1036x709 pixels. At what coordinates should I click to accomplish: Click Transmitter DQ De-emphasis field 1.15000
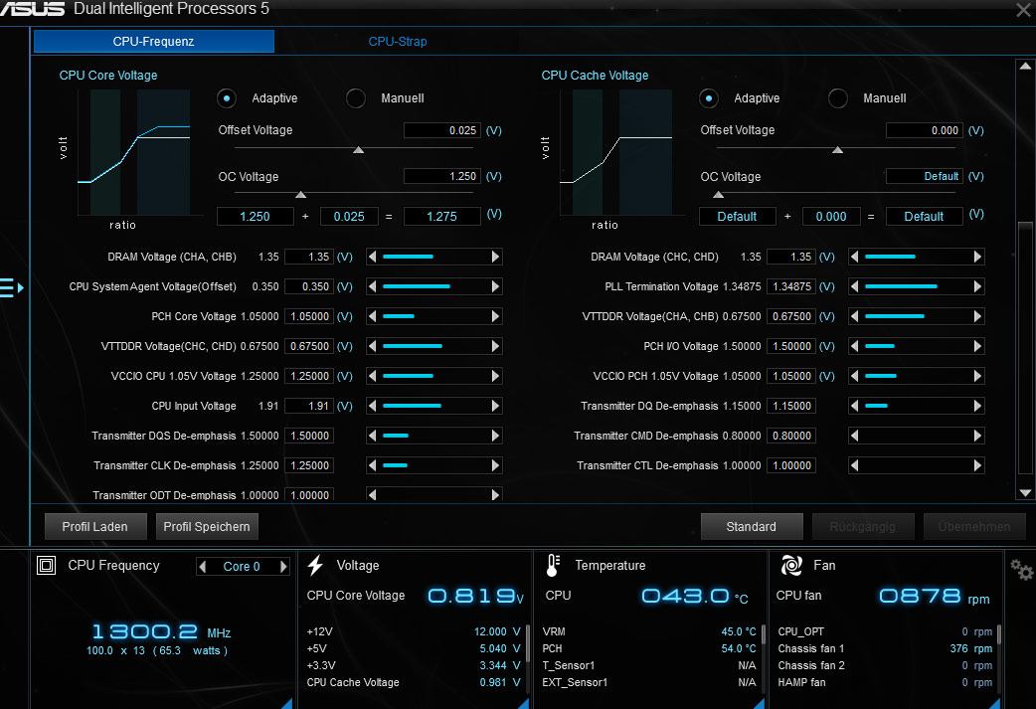[791, 406]
